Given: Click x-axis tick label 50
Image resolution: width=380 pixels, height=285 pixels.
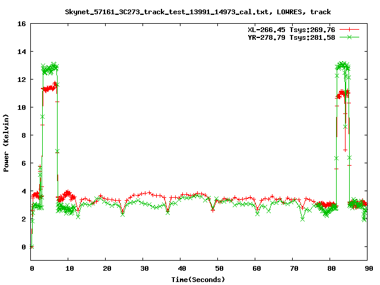Looking at the screenshot, I should (x=219, y=268).
